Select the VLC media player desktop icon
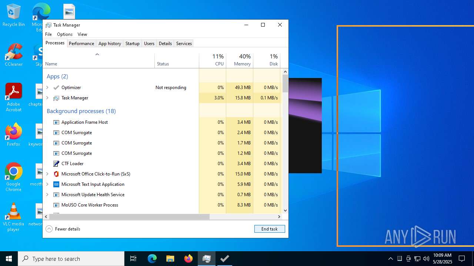The height and width of the screenshot is (266, 474). (x=14, y=217)
